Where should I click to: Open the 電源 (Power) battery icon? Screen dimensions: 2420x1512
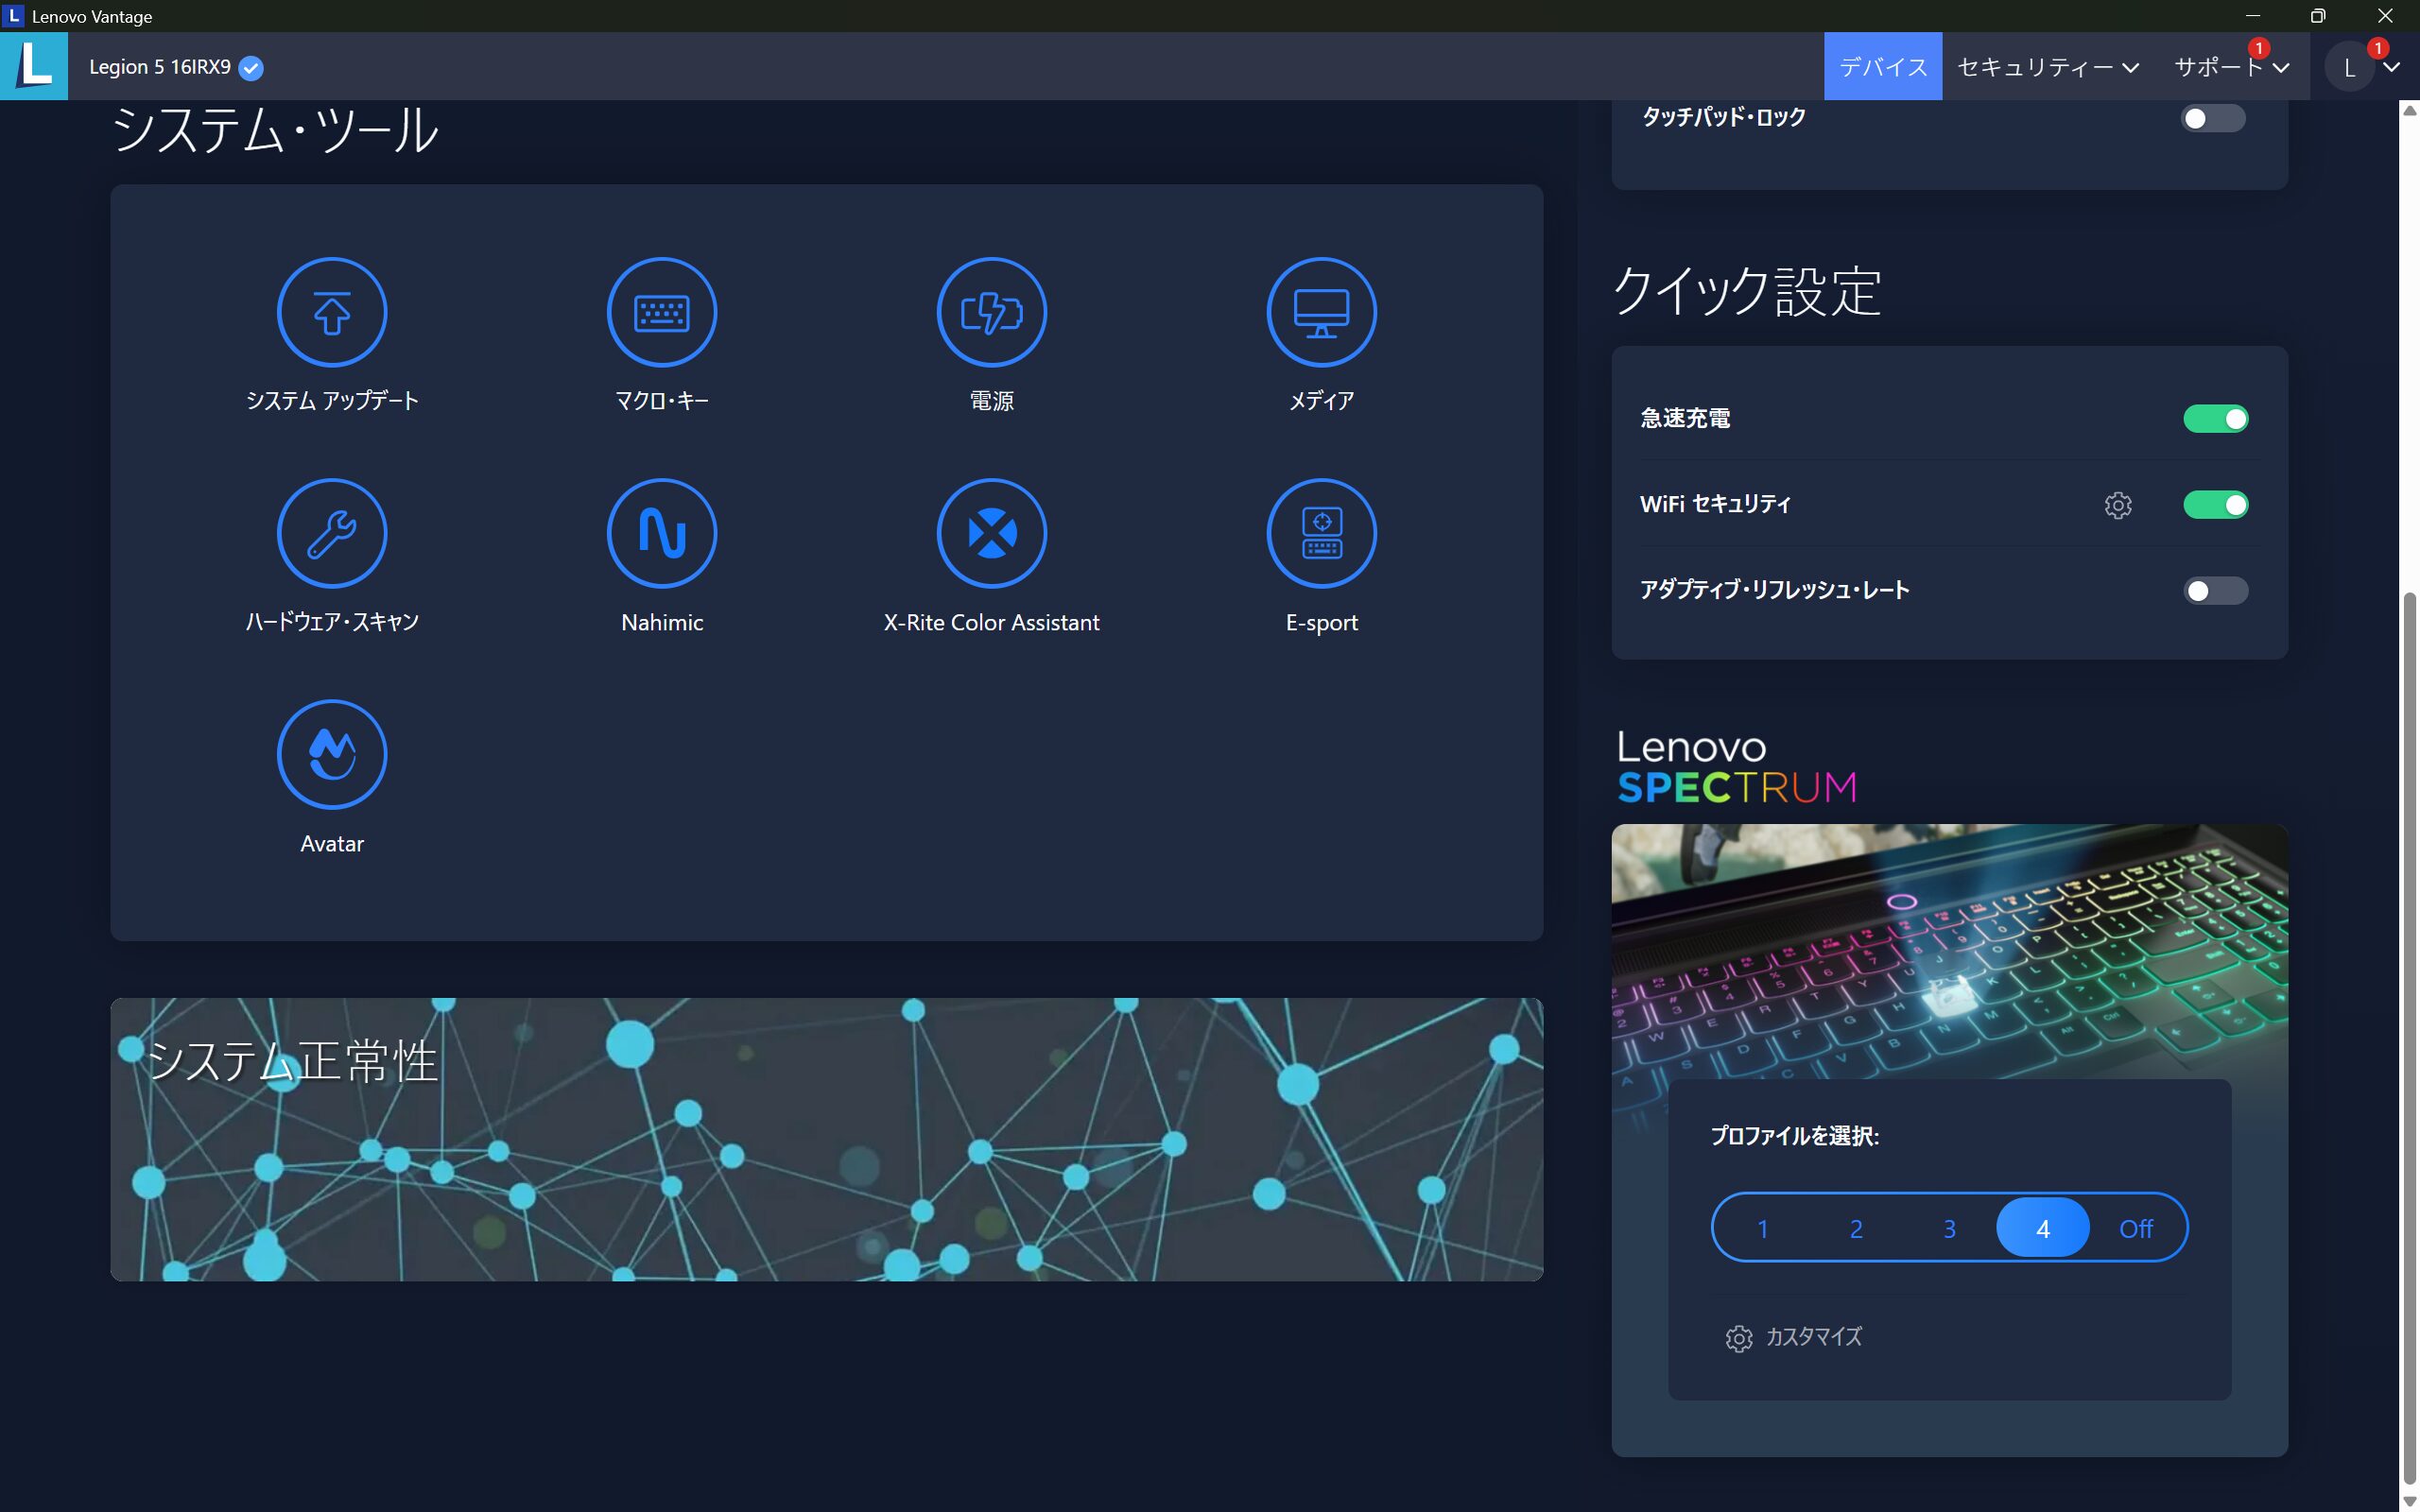[992, 312]
